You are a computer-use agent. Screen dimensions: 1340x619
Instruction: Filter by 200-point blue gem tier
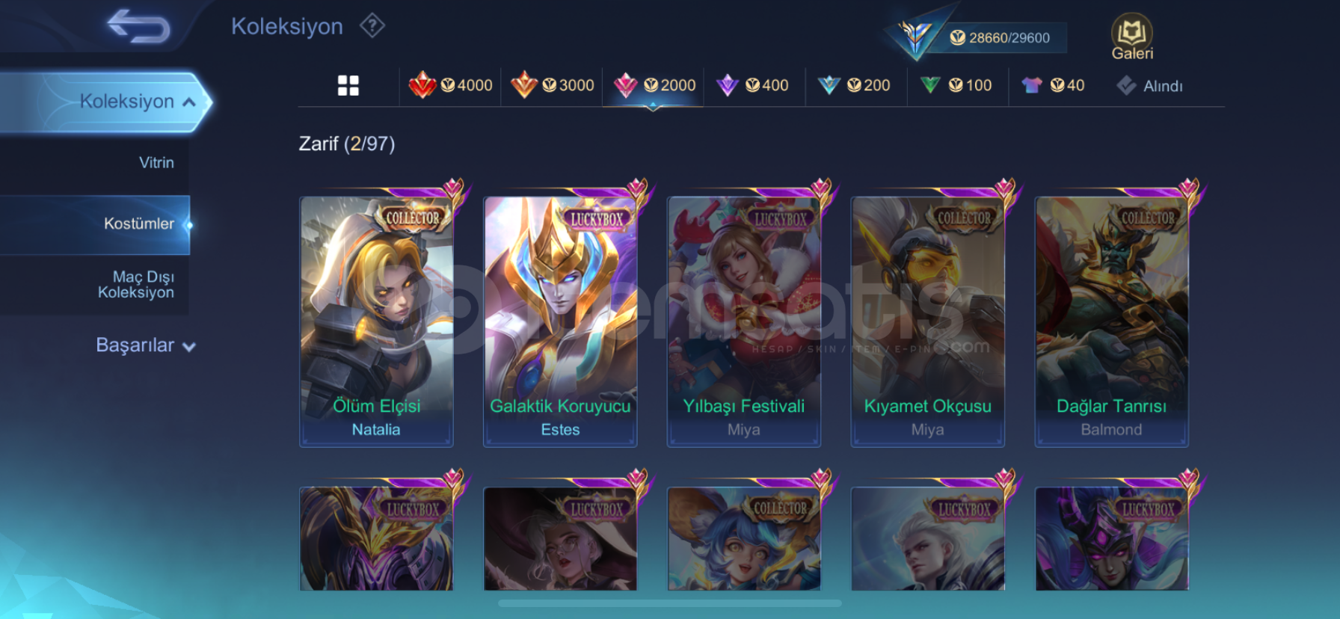(x=855, y=85)
